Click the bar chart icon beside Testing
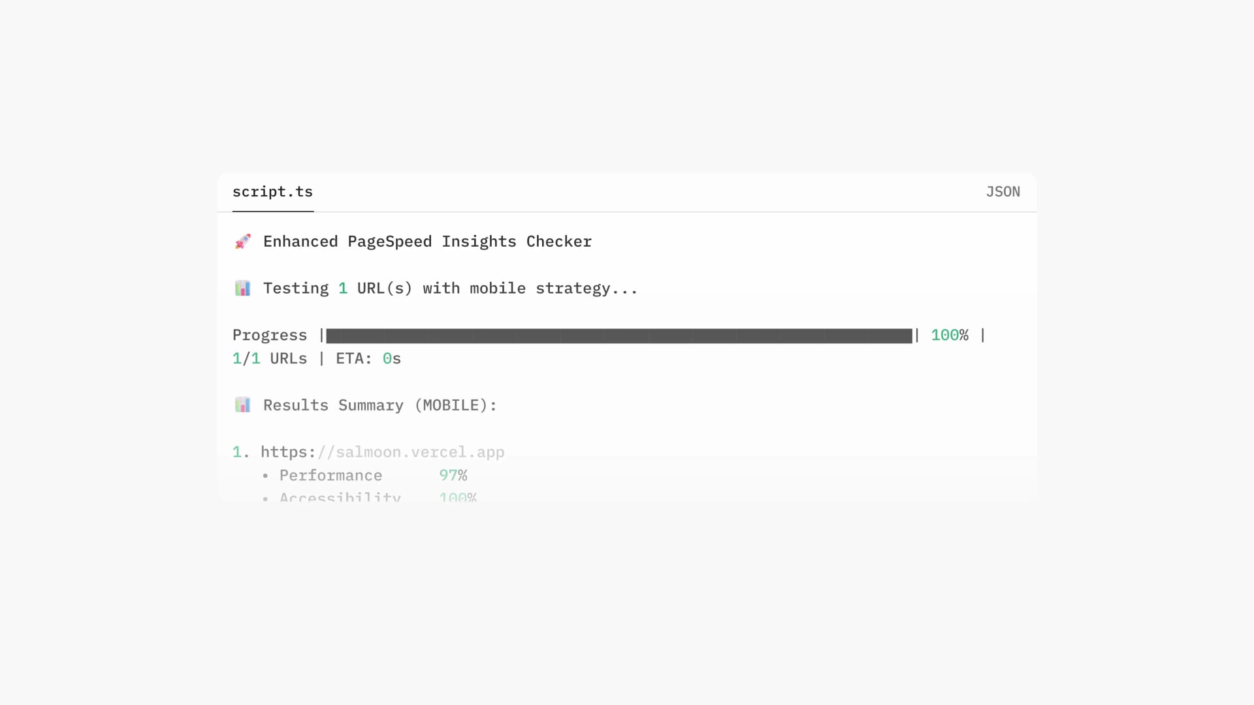The width and height of the screenshot is (1254, 705). pyautogui.click(x=242, y=289)
